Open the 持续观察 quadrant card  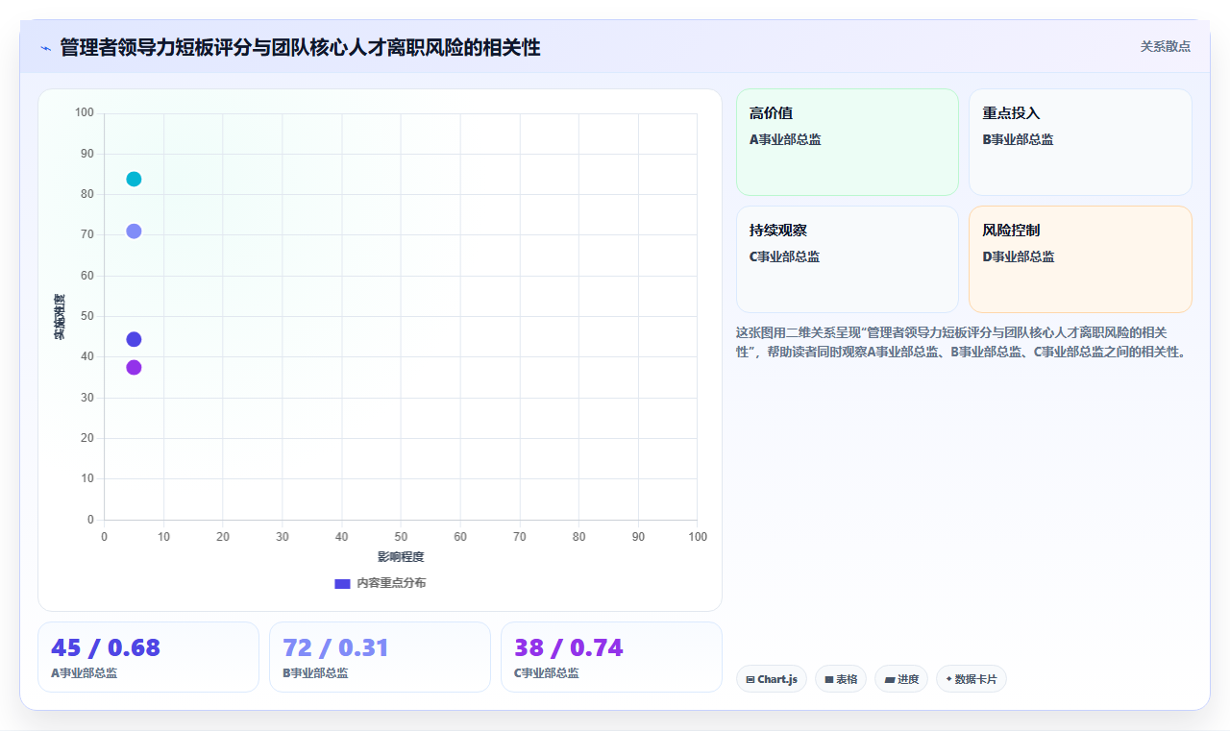point(848,259)
